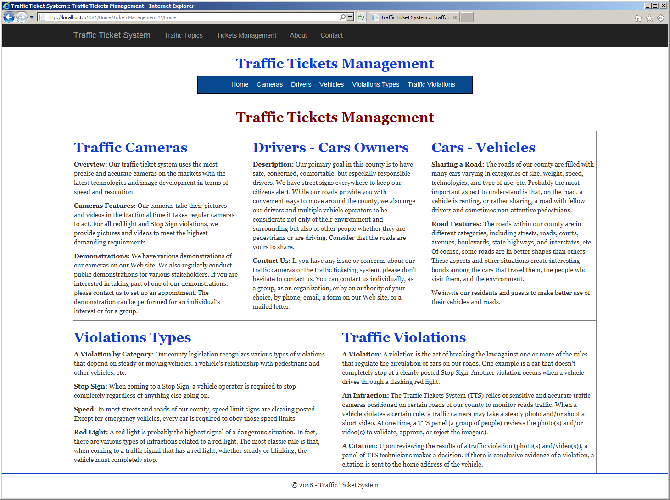Image resolution: width=670 pixels, height=500 pixels.
Task: Select Cameras in the blue submenu
Action: (x=270, y=84)
